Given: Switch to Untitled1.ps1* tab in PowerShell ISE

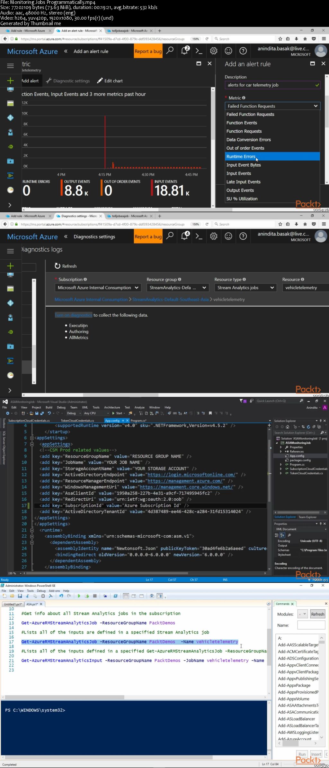Looking at the screenshot, I should (12, 604).
